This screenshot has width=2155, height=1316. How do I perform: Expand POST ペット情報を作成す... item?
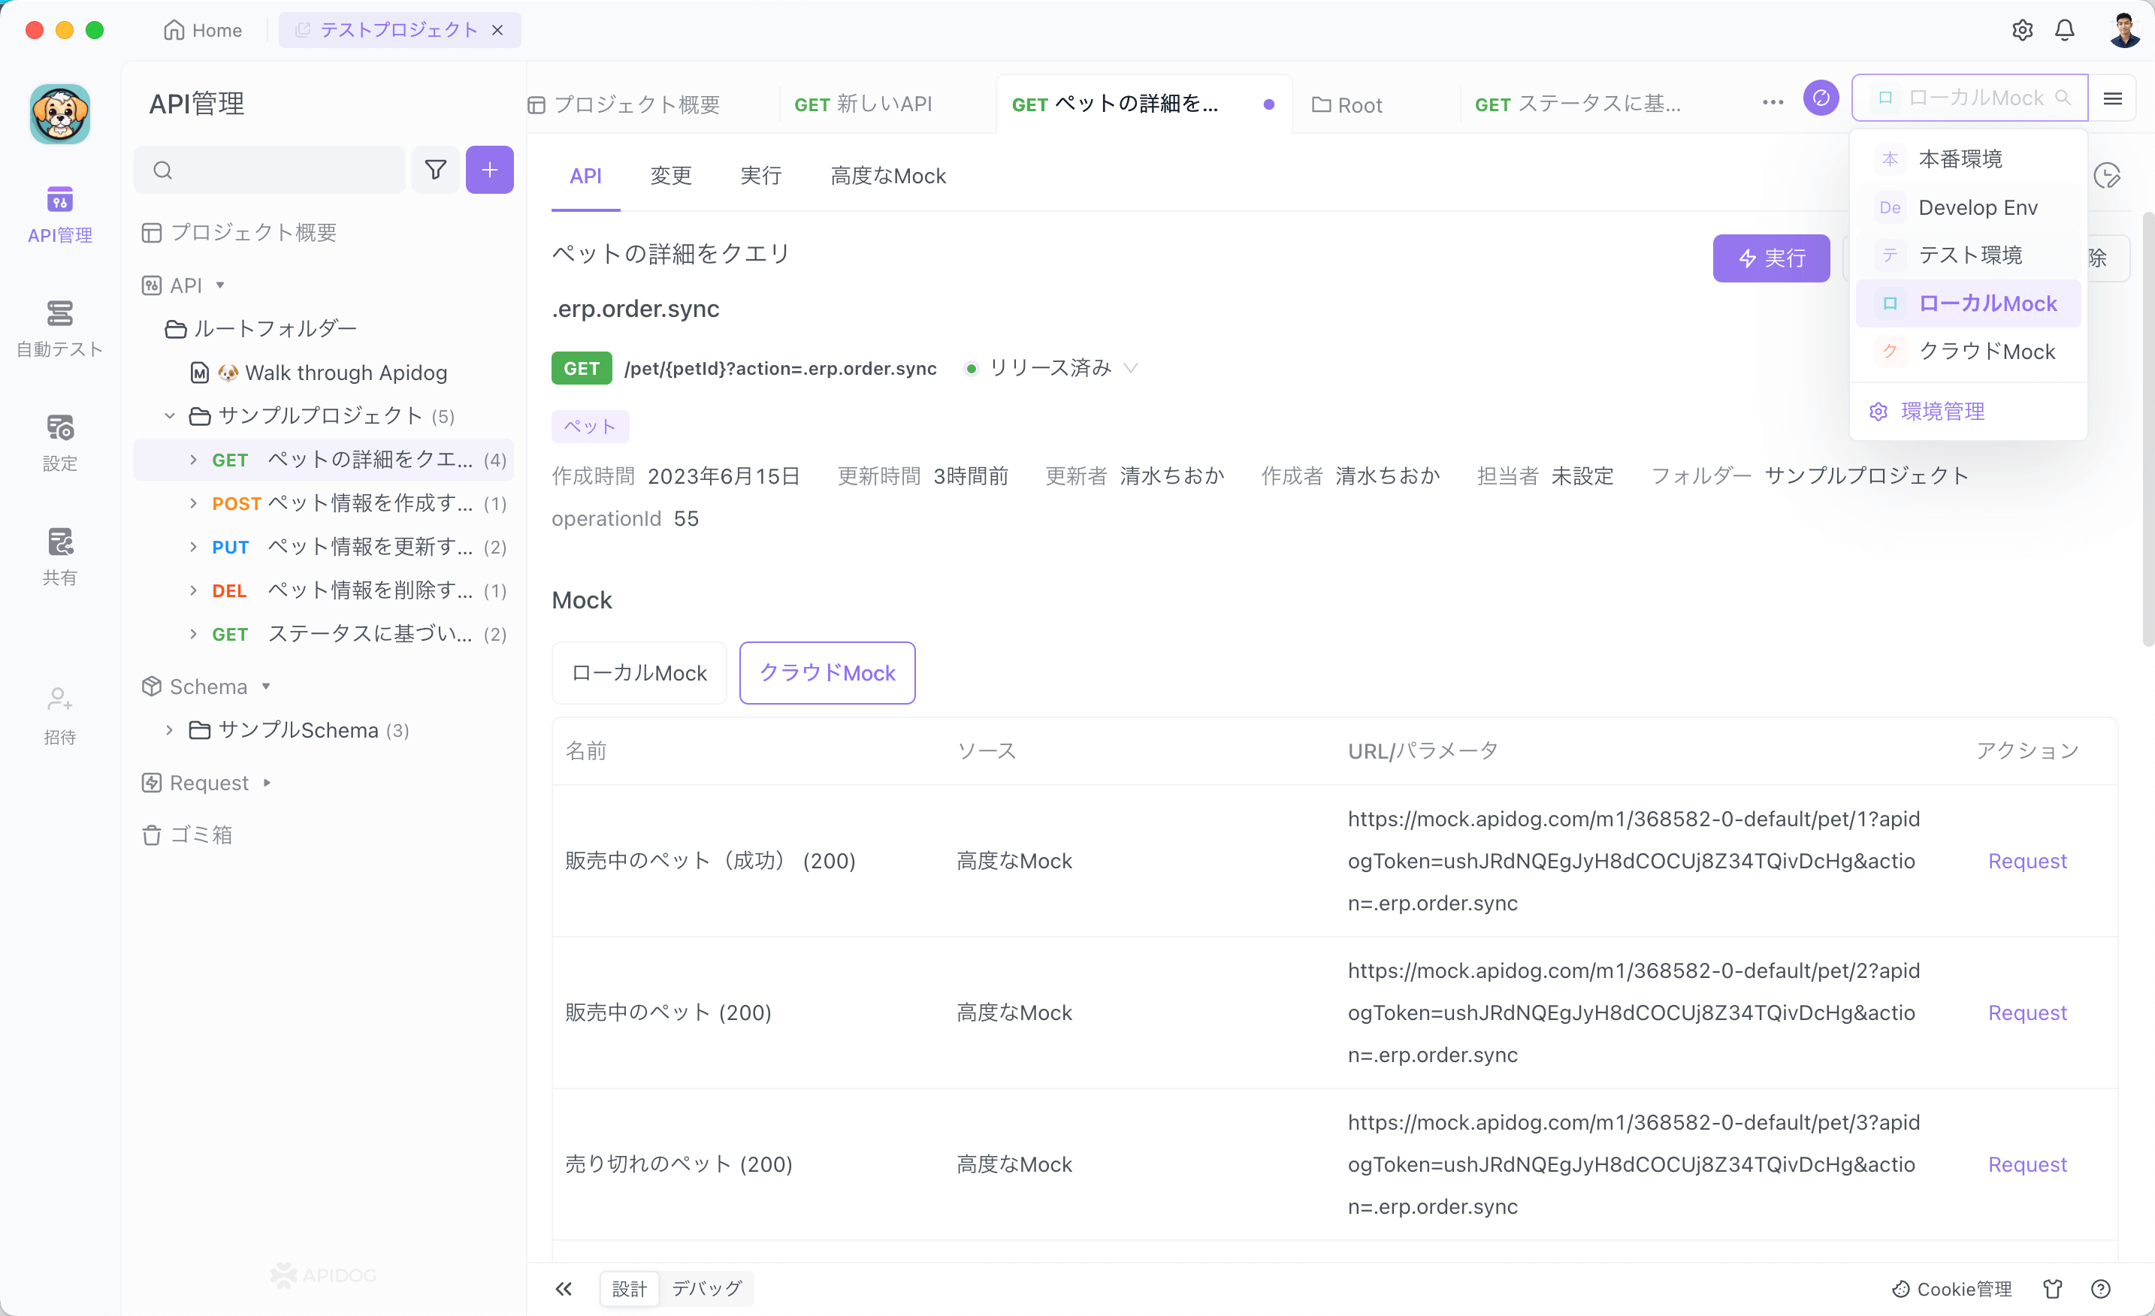click(x=193, y=503)
